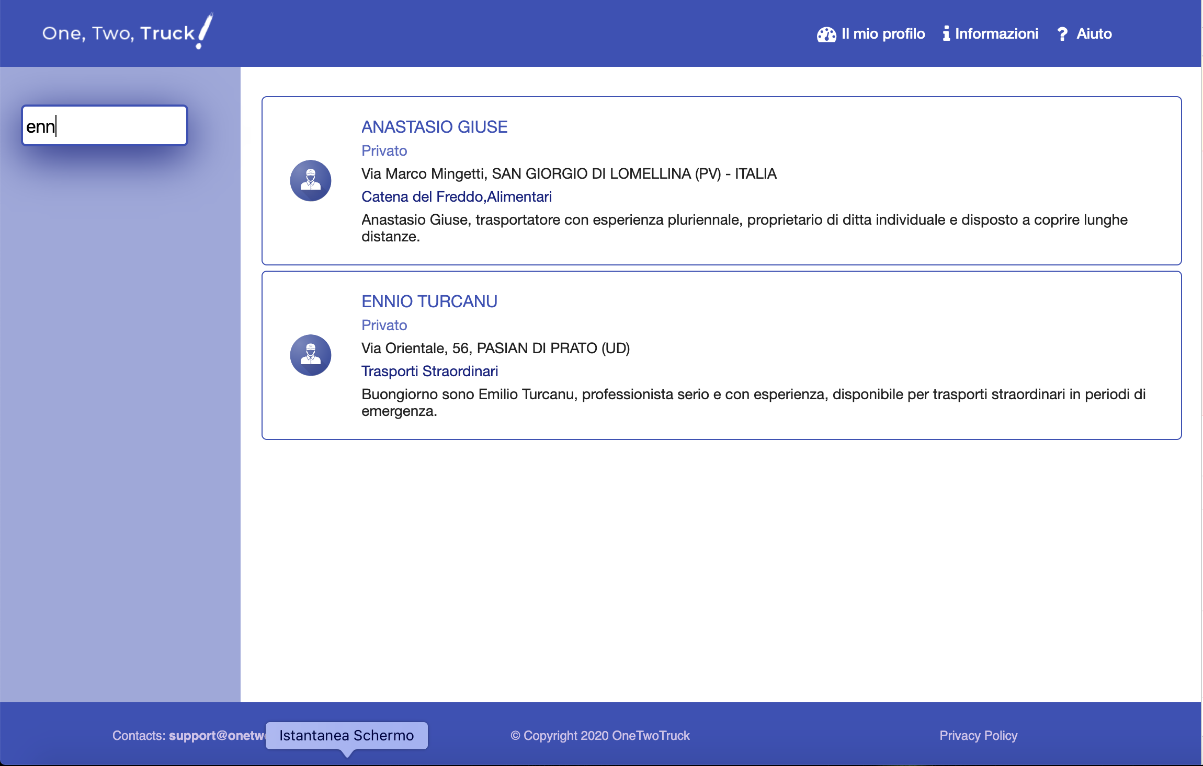
Task: Click the Catena del Freddo,Alimentari category link
Action: 456,197
